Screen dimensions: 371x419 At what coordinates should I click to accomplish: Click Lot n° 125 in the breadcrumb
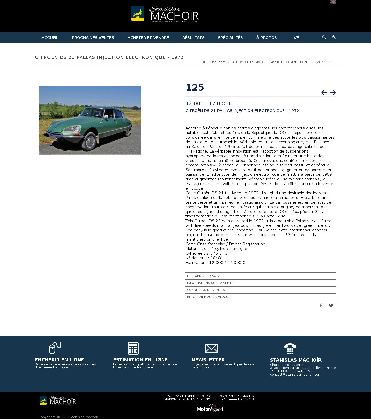point(324,62)
